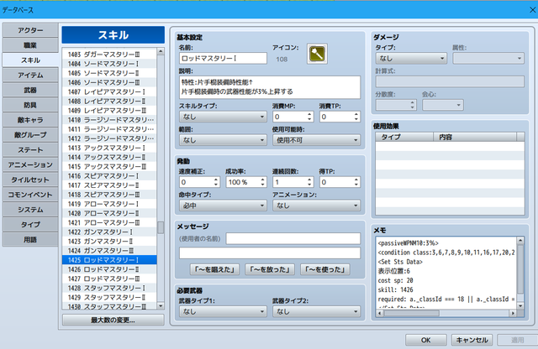Confirm with the OK button
The width and height of the screenshot is (538, 349).
[x=426, y=340]
